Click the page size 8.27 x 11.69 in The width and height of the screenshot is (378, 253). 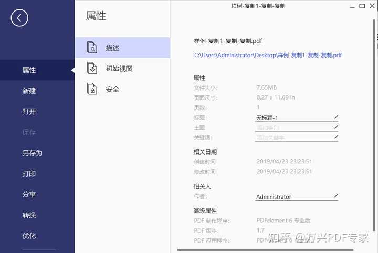pos(276,97)
